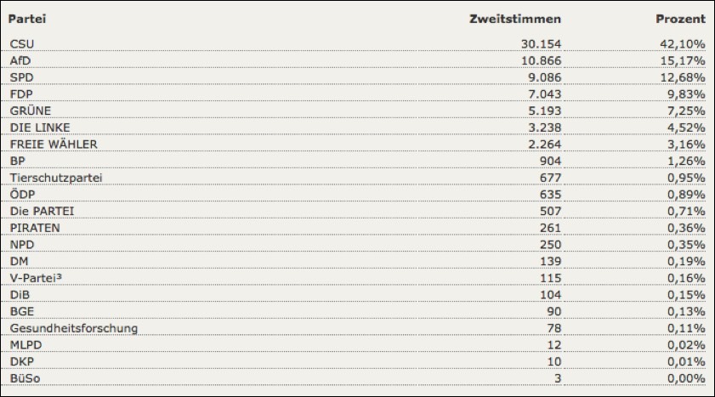Select the Gesundheitsforschung entry

[x=73, y=328]
